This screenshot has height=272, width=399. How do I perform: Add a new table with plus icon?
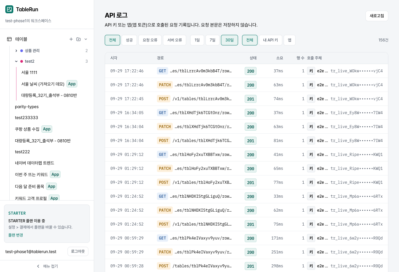coord(71,39)
